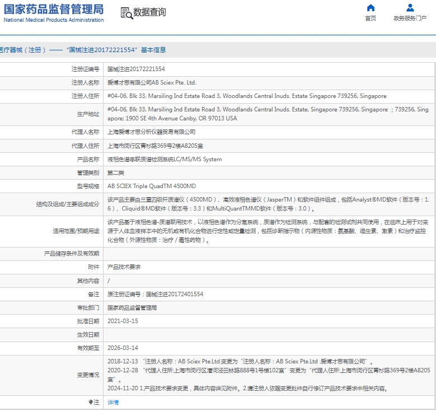Click the 产品名称 row label

tap(88, 160)
